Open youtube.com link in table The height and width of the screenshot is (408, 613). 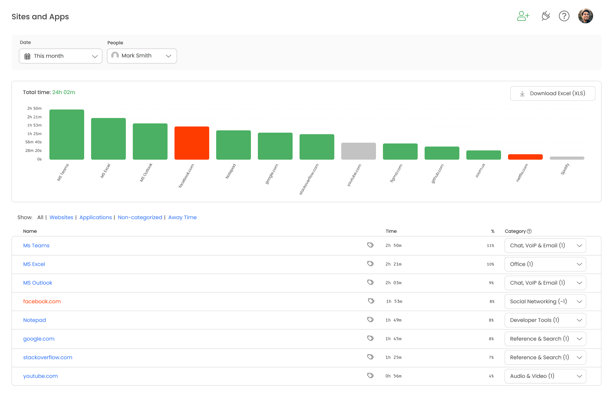(40, 376)
